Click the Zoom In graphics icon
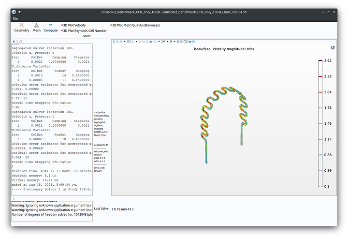 tap(114, 42)
